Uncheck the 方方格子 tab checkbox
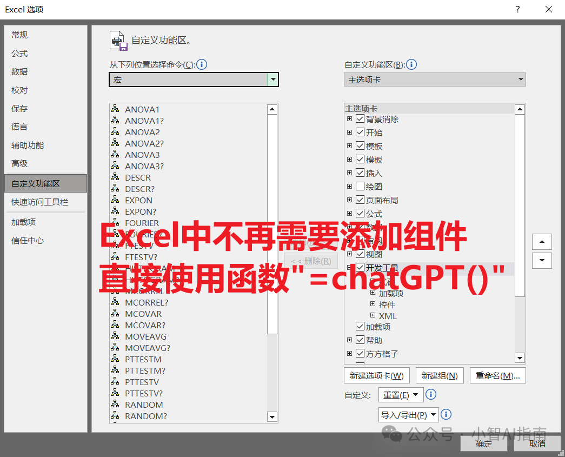The image size is (565, 457). tap(360, 353)
